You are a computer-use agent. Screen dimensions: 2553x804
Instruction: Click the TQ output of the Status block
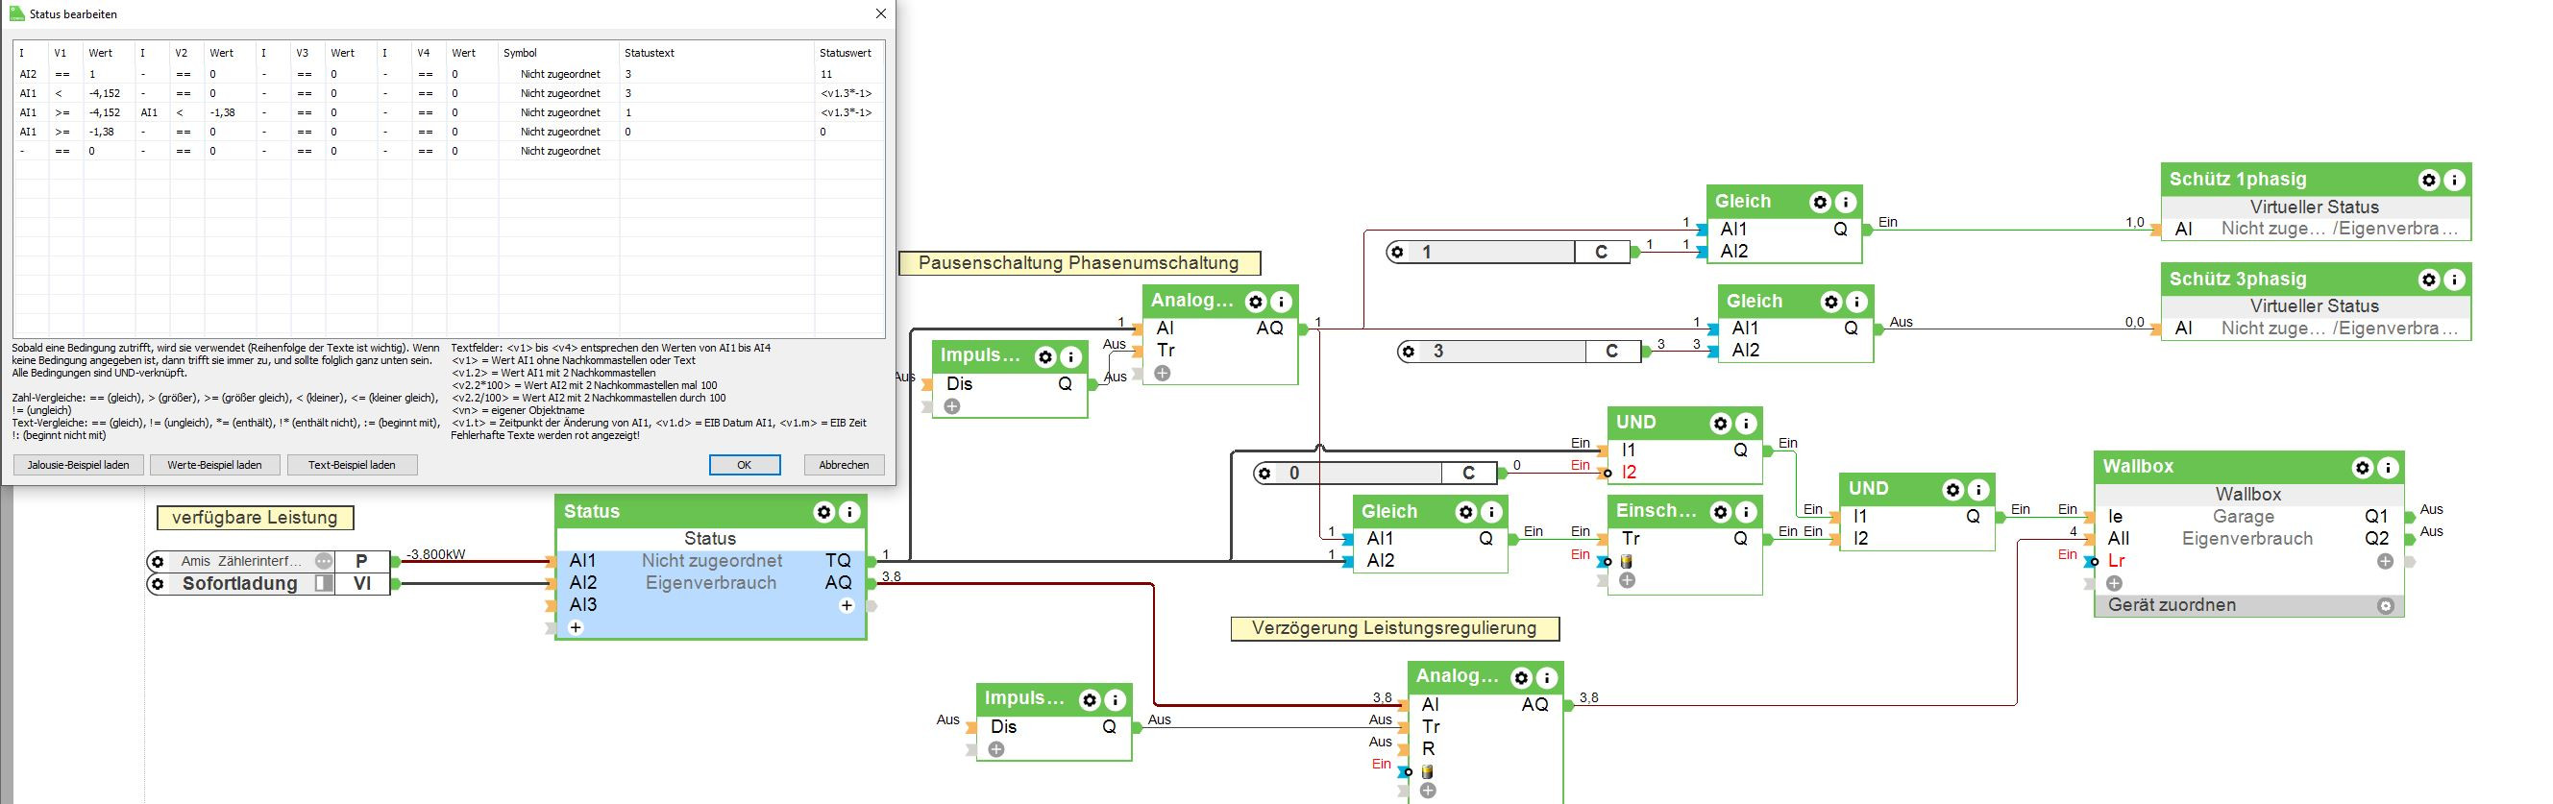pyautogui.click(x=838, y=561)
